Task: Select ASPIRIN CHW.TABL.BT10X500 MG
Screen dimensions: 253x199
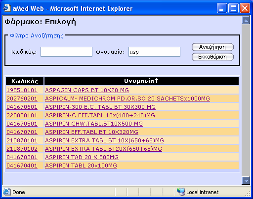Action: pyautogui.click(x=94, y=124)
